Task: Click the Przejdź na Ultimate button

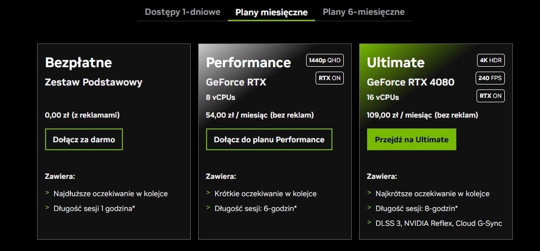Action: (x=412, y=139)
